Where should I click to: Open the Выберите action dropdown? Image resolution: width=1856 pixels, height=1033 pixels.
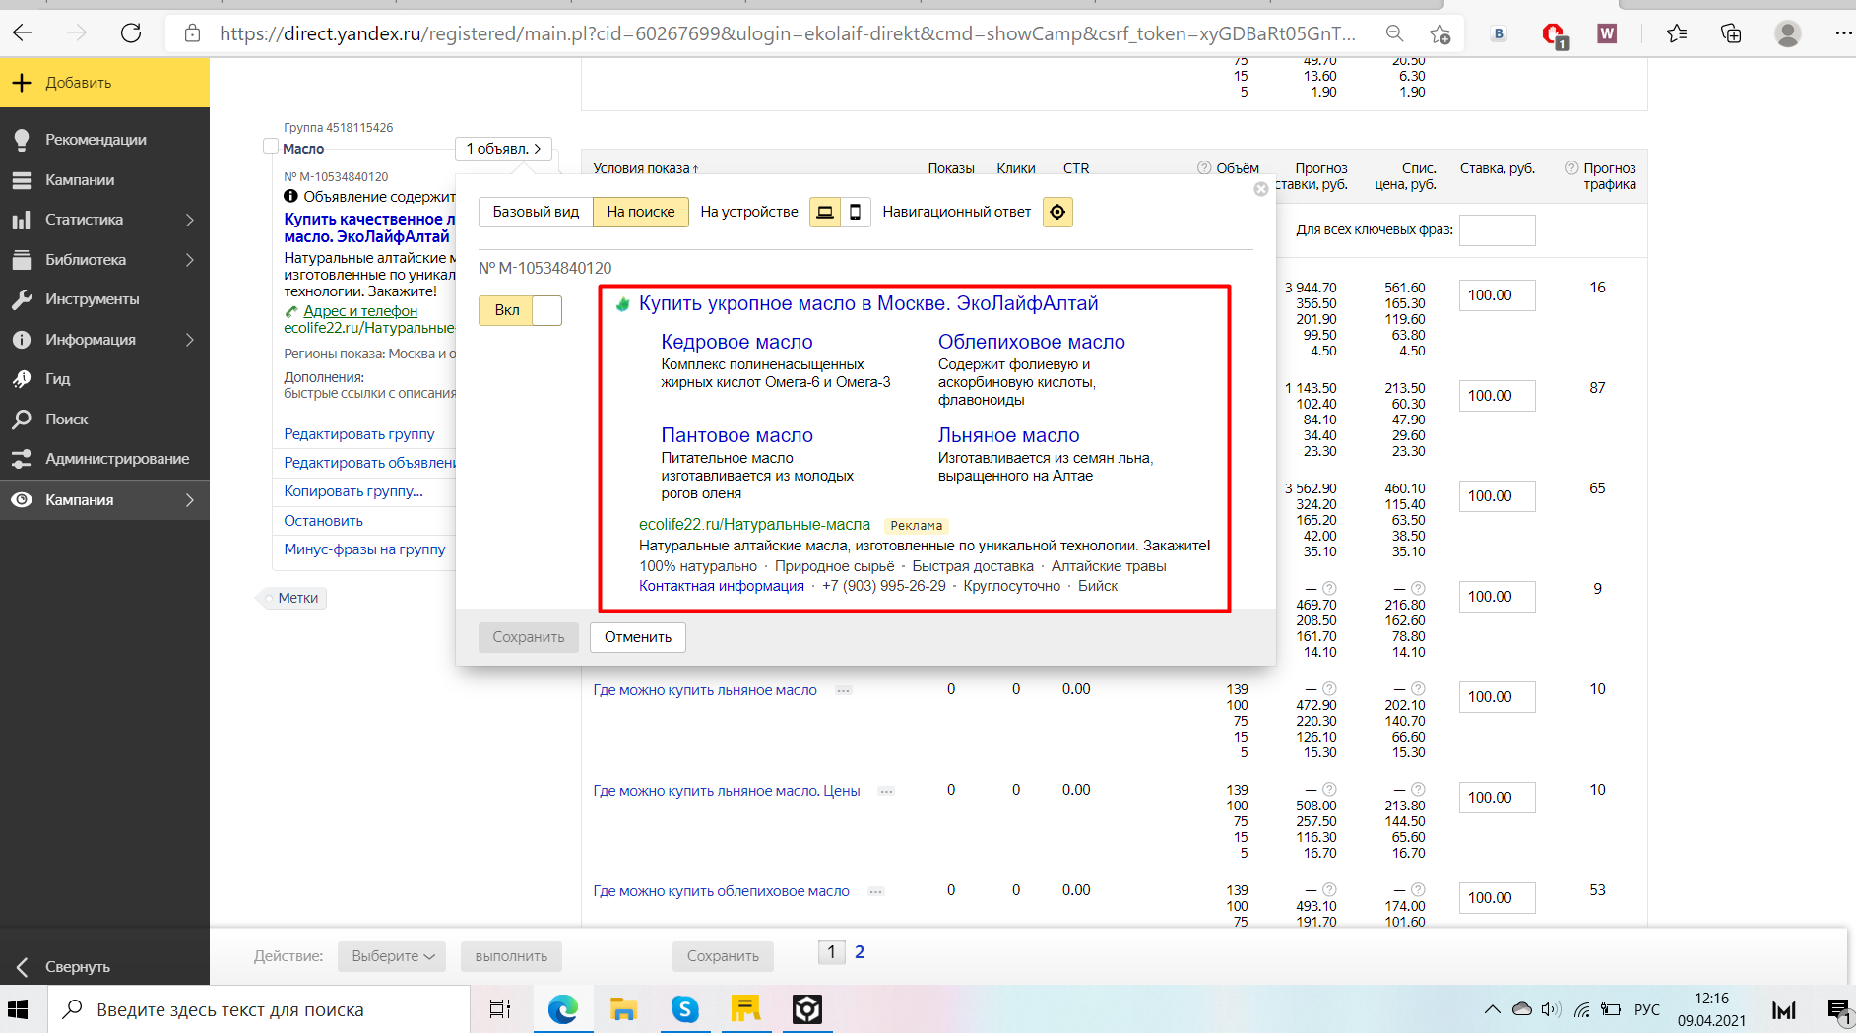point(392,956)
